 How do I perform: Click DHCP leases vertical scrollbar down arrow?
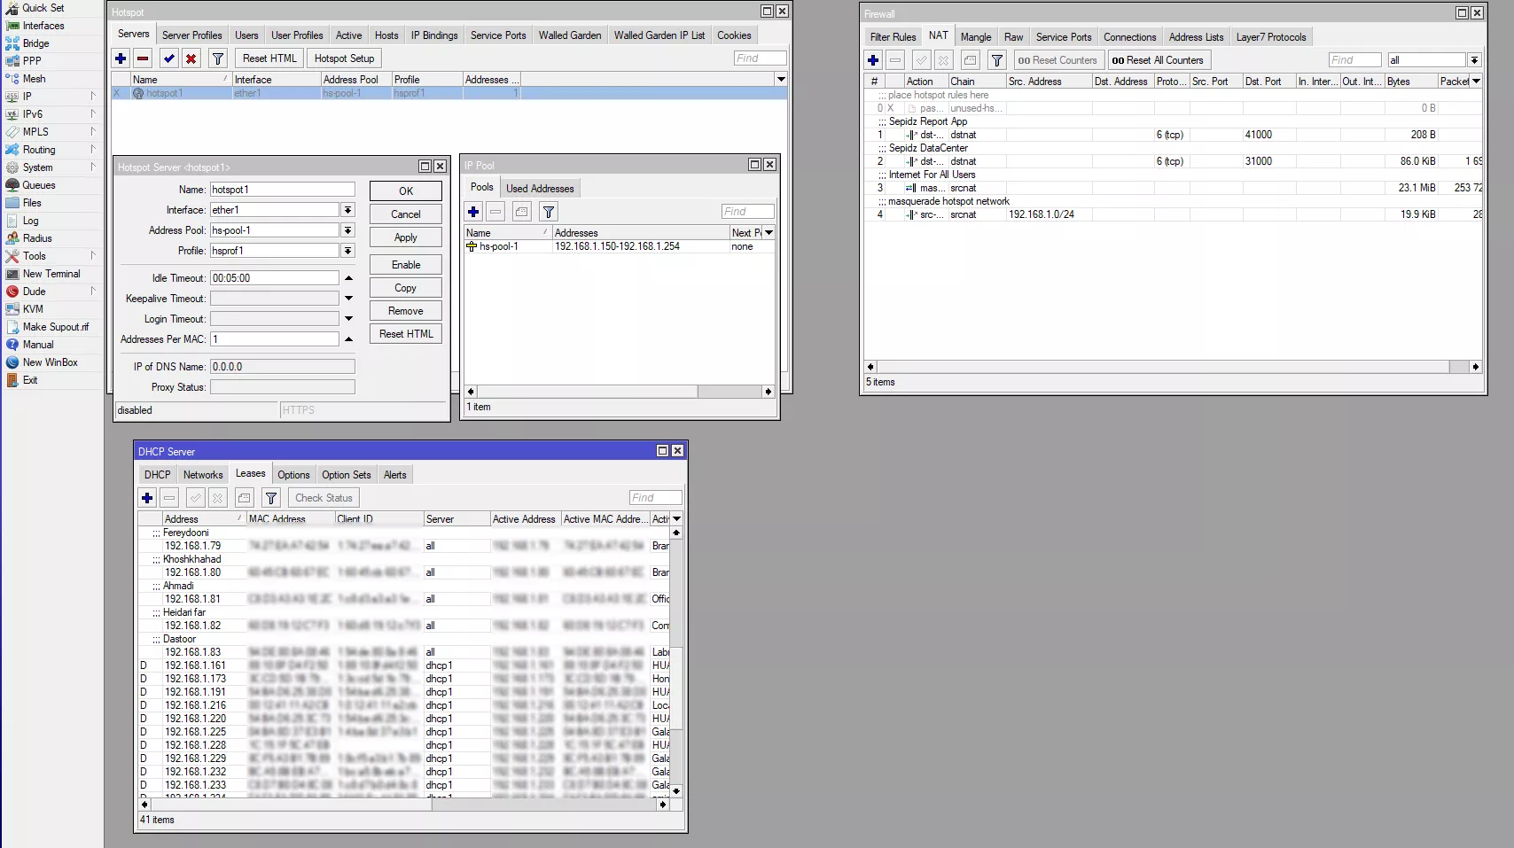click(676, 790)
